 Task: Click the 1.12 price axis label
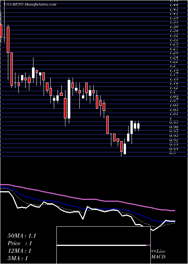174,88
